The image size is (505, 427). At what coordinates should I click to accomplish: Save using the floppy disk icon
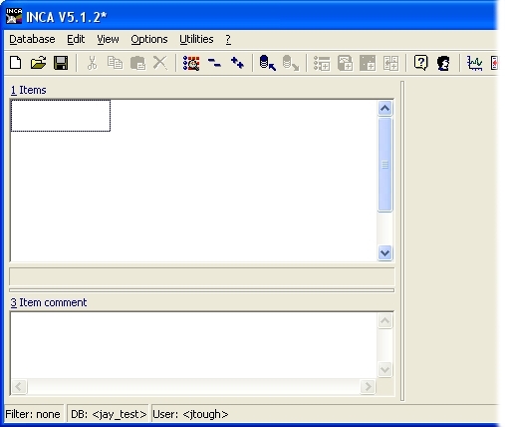(x=61, y=63)
